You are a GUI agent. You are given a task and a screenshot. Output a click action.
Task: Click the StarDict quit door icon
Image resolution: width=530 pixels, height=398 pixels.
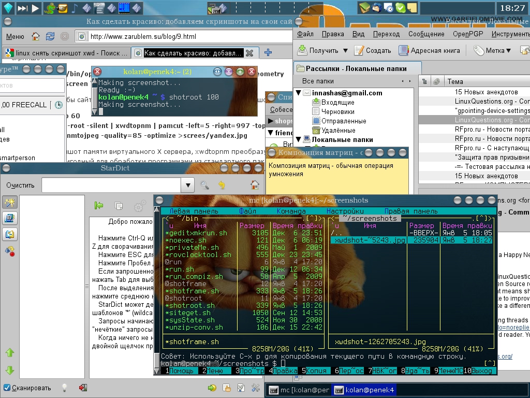(83, 388)
